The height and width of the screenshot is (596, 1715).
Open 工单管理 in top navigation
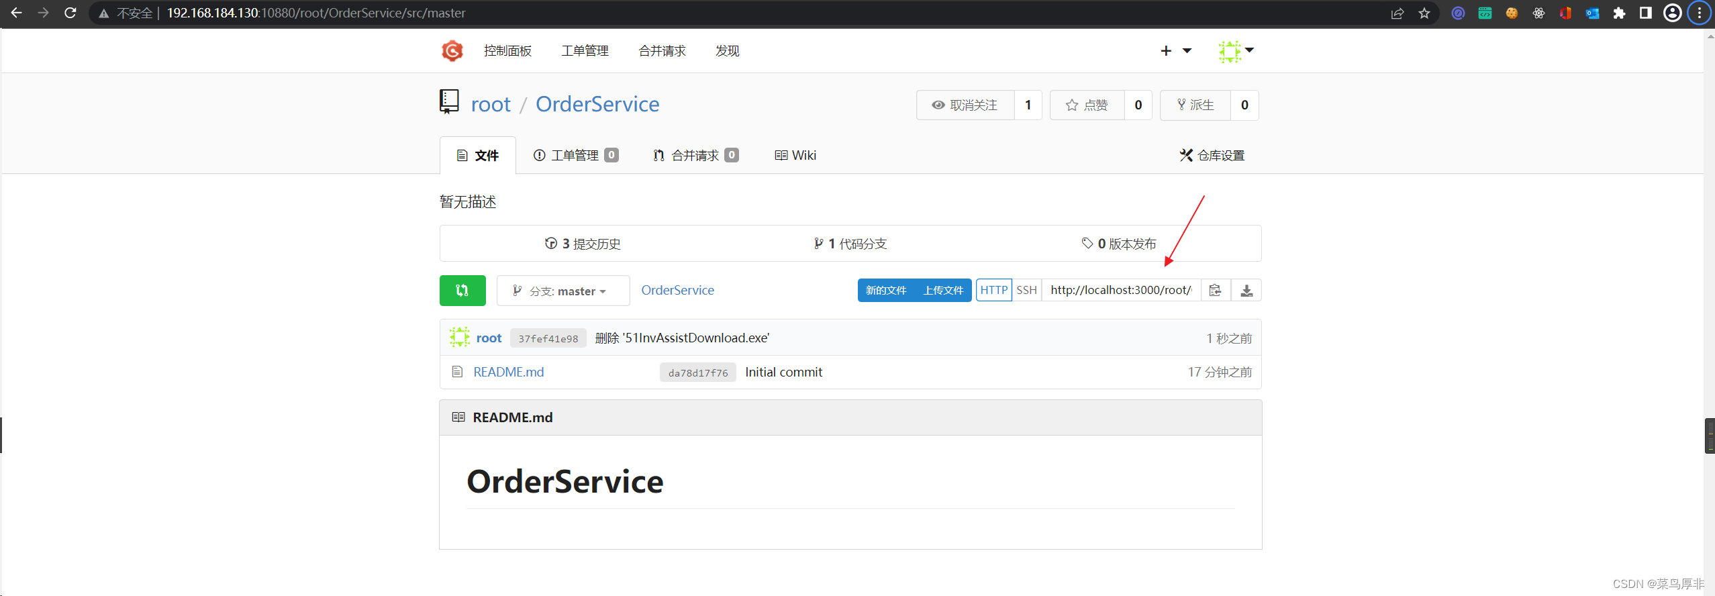coord(585,51)
